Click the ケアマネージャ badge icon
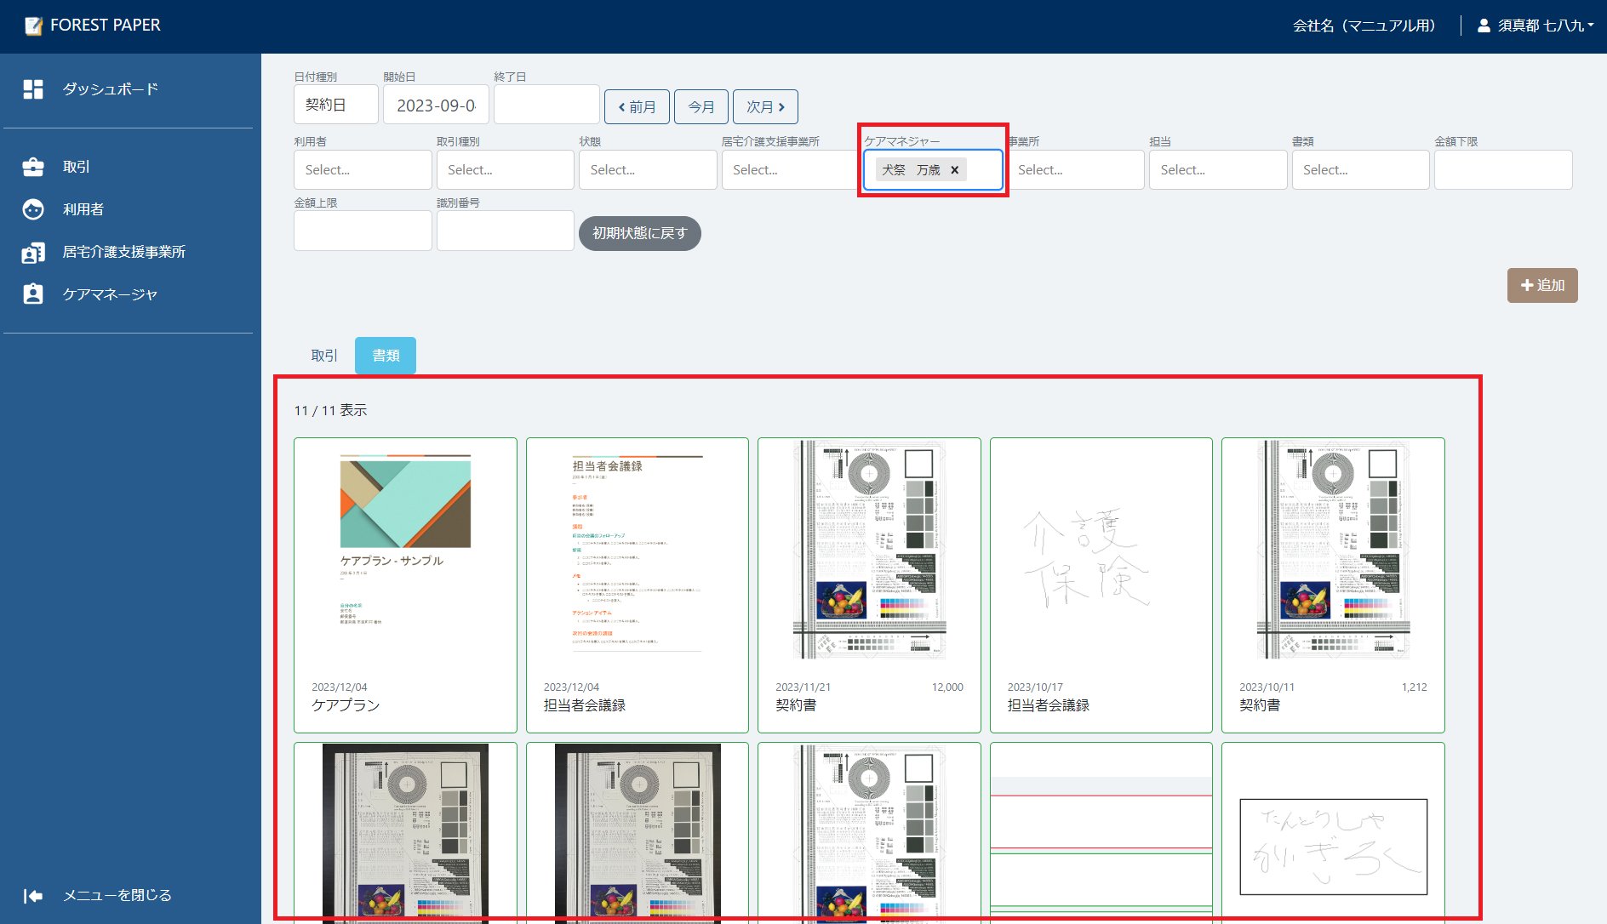Image resolution: width=1607 pixels, height=924 pixels. (33, 294)
